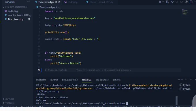Screen dimensions: 196x111
Task: Open changes with the git compare icon
Action: (167, 2)
